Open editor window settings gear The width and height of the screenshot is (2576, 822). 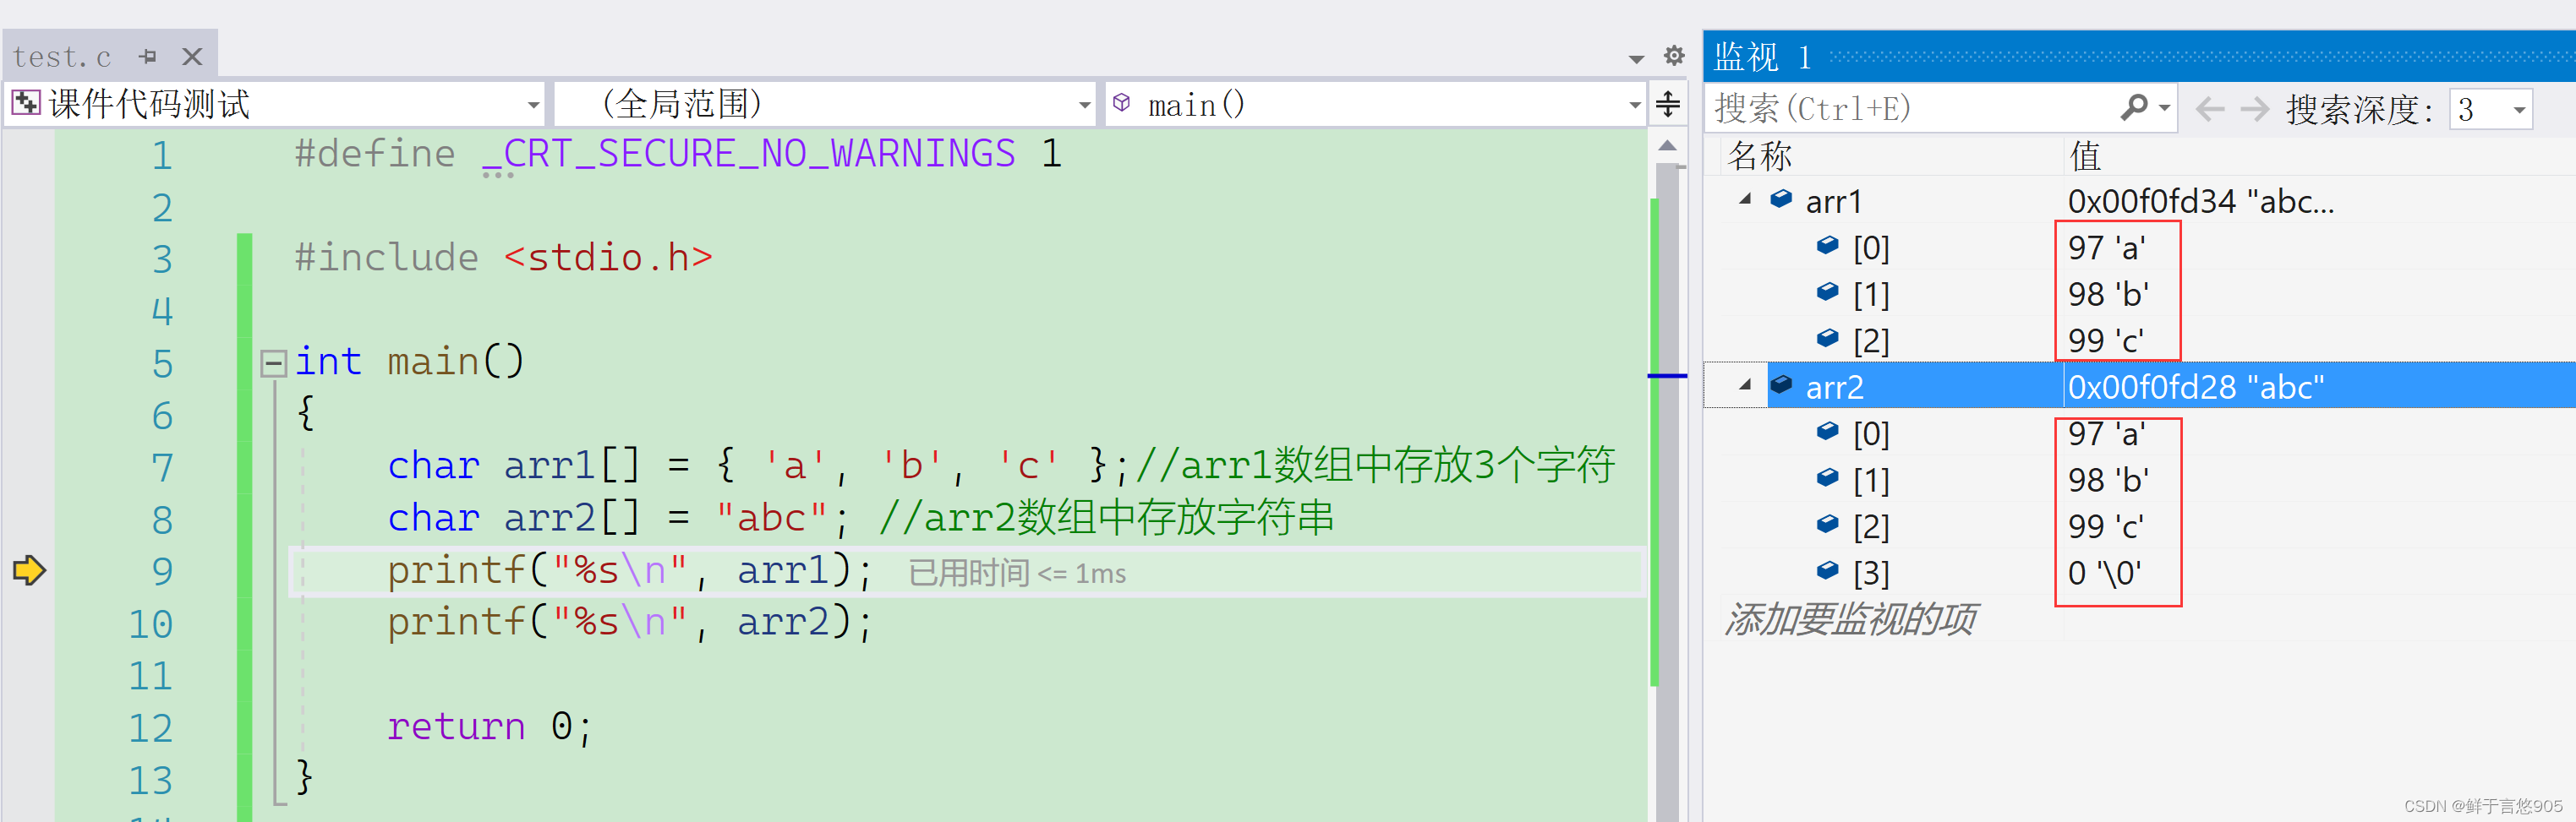1674,56
